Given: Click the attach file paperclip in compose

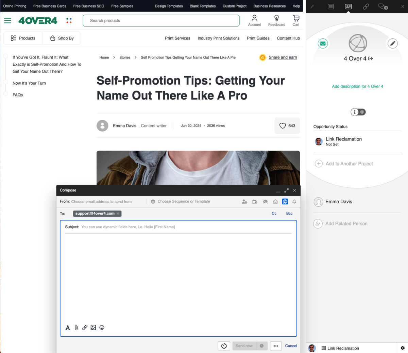Looking at the screenshot, I should pyautogui.click(x=76, y=327).
